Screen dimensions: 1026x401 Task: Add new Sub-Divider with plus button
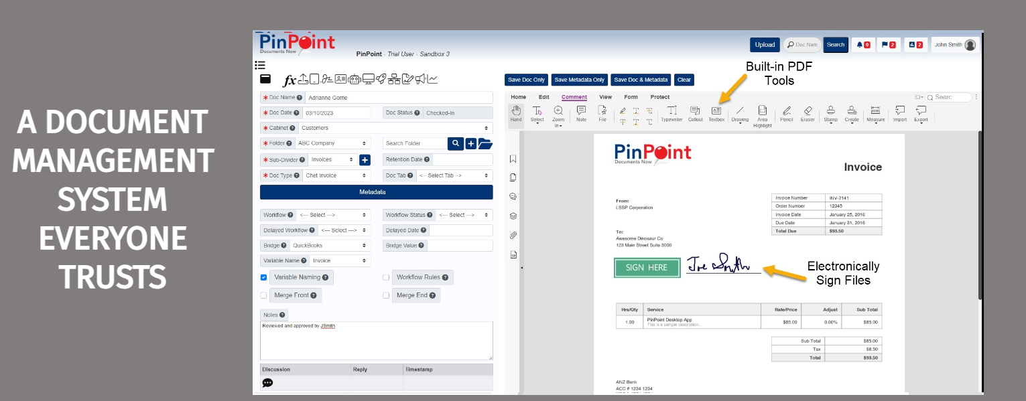[365, 160]
